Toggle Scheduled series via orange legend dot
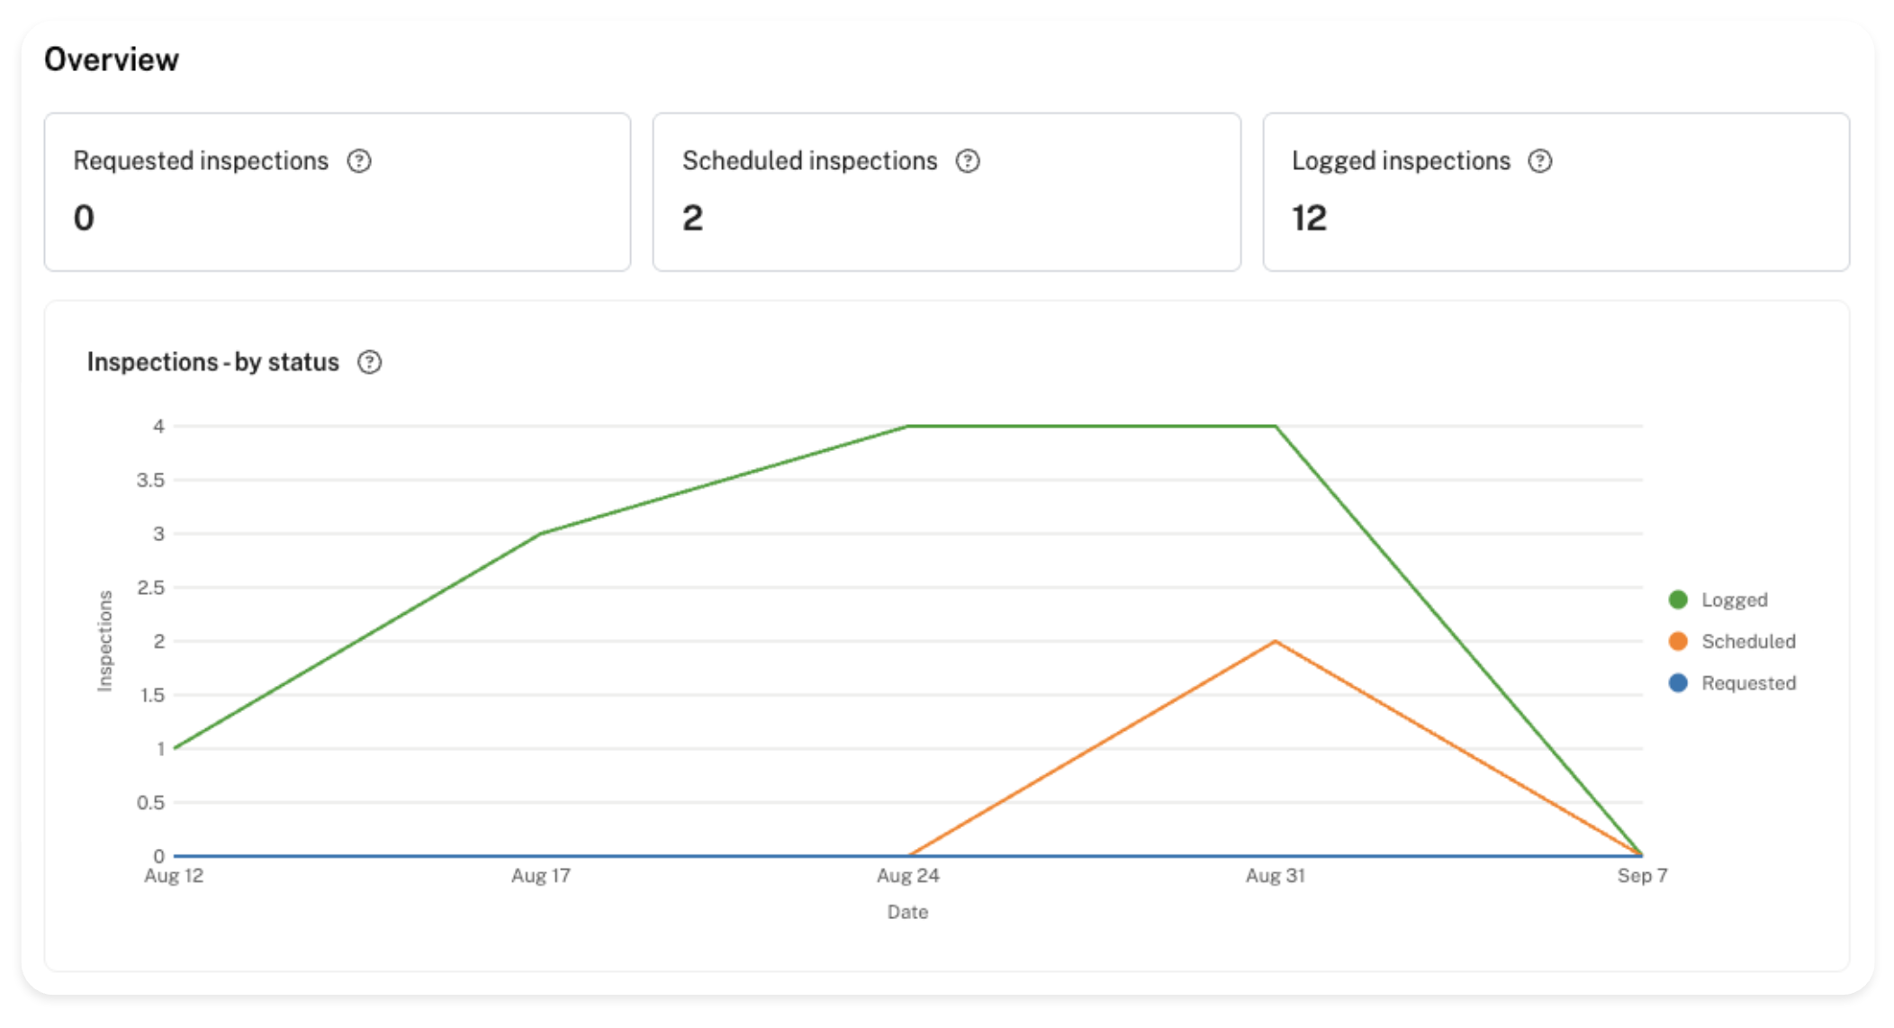1894x1028 pixels. [x=1678, y=641]
